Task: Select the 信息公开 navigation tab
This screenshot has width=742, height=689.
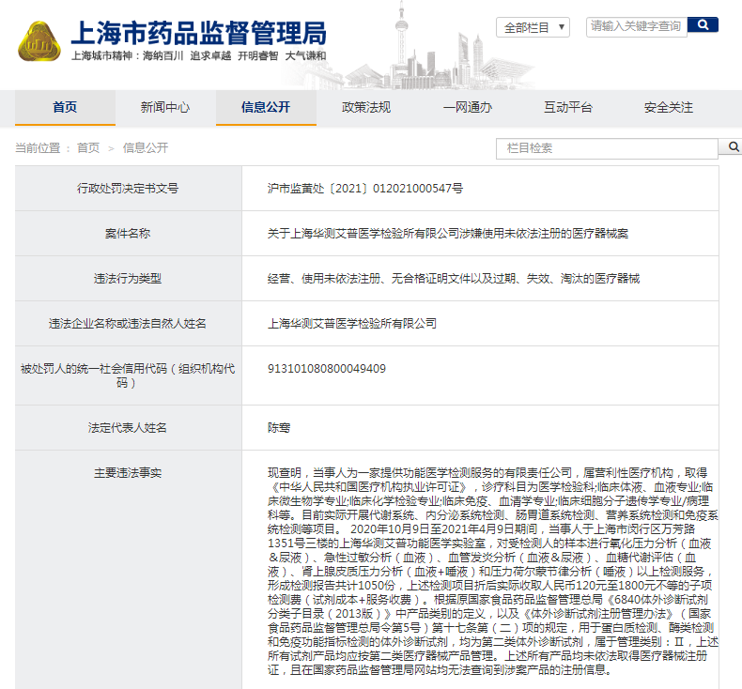Action: pyautogui.click(x=266, y=108)
